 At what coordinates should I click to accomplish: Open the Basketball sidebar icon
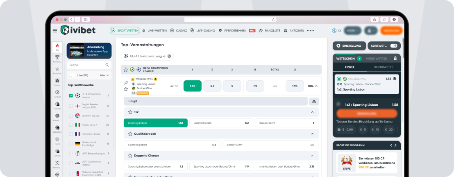pyautogui.click(x=57, y=117)
